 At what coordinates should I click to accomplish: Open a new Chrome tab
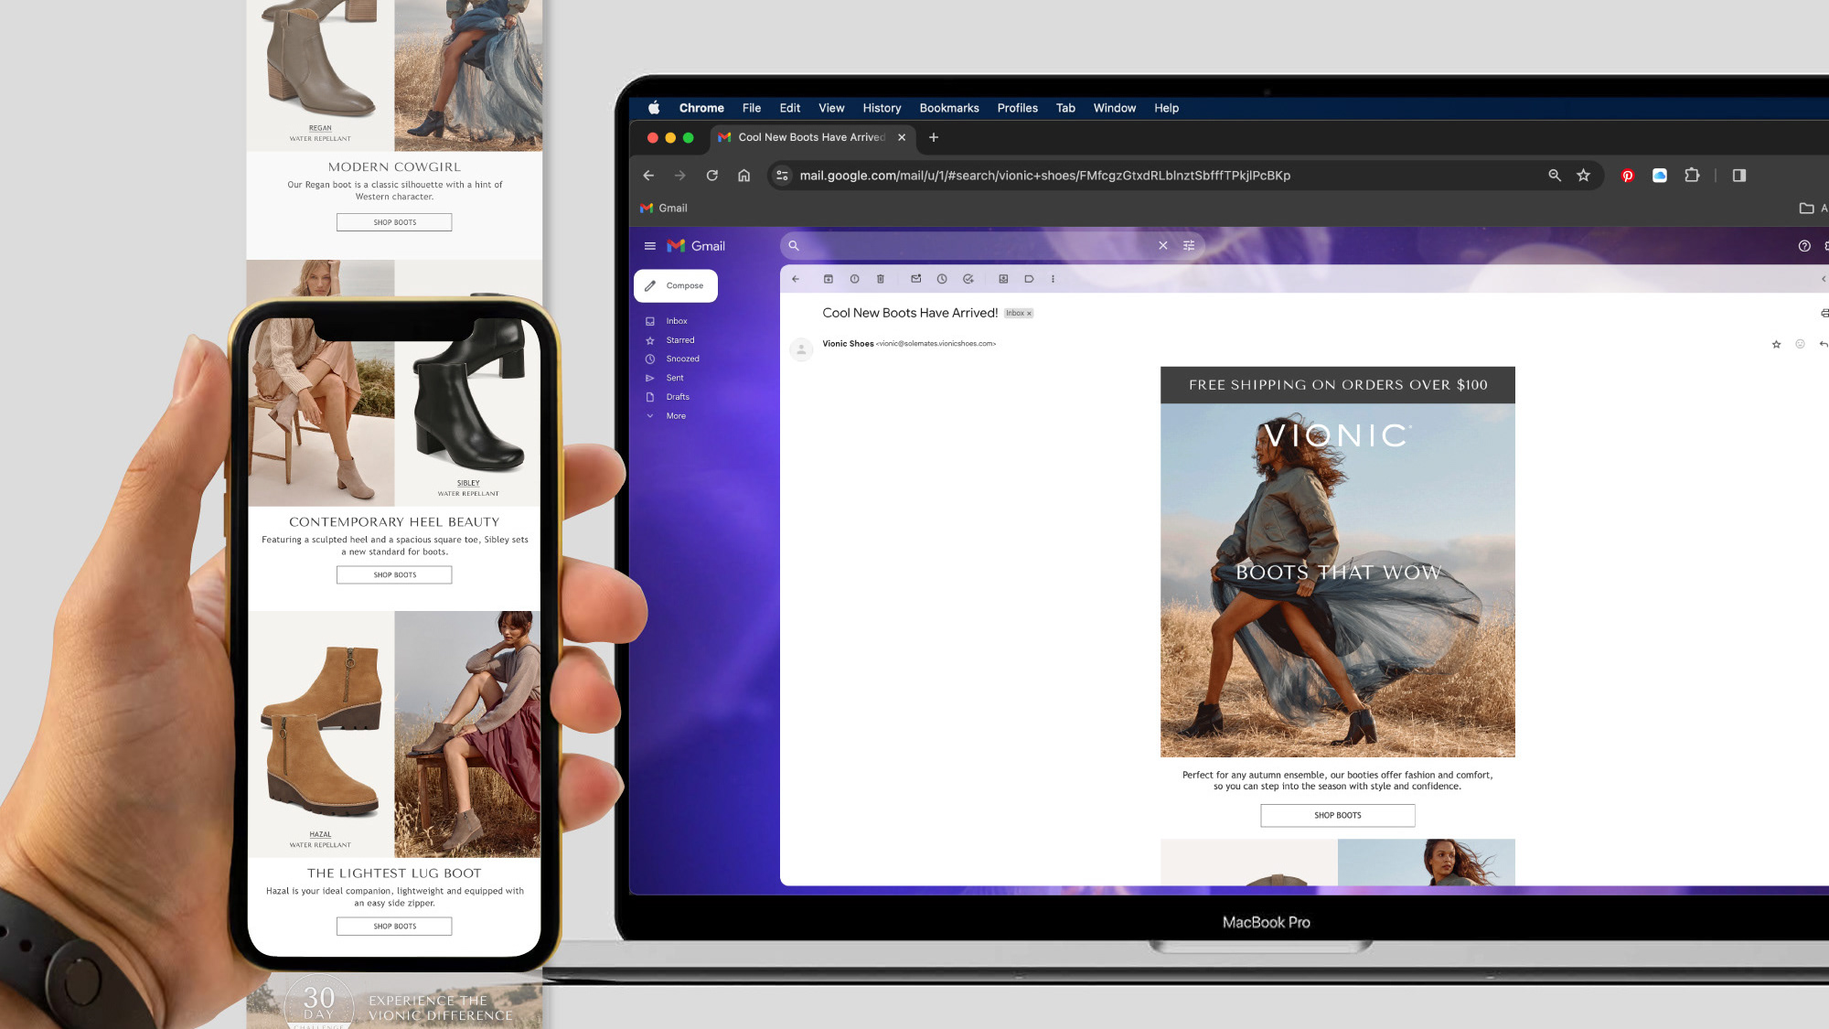click(933, 137)
